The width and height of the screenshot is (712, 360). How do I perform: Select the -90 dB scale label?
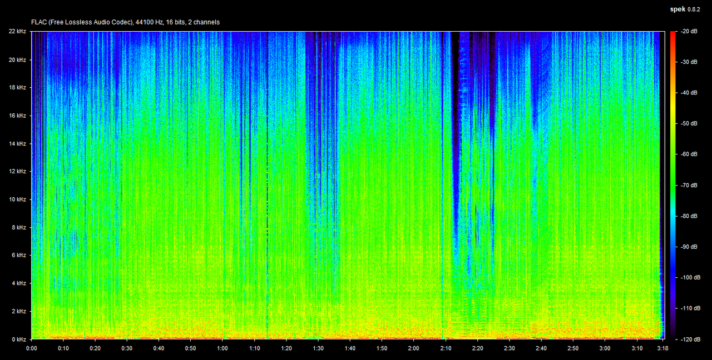(688, 247)
